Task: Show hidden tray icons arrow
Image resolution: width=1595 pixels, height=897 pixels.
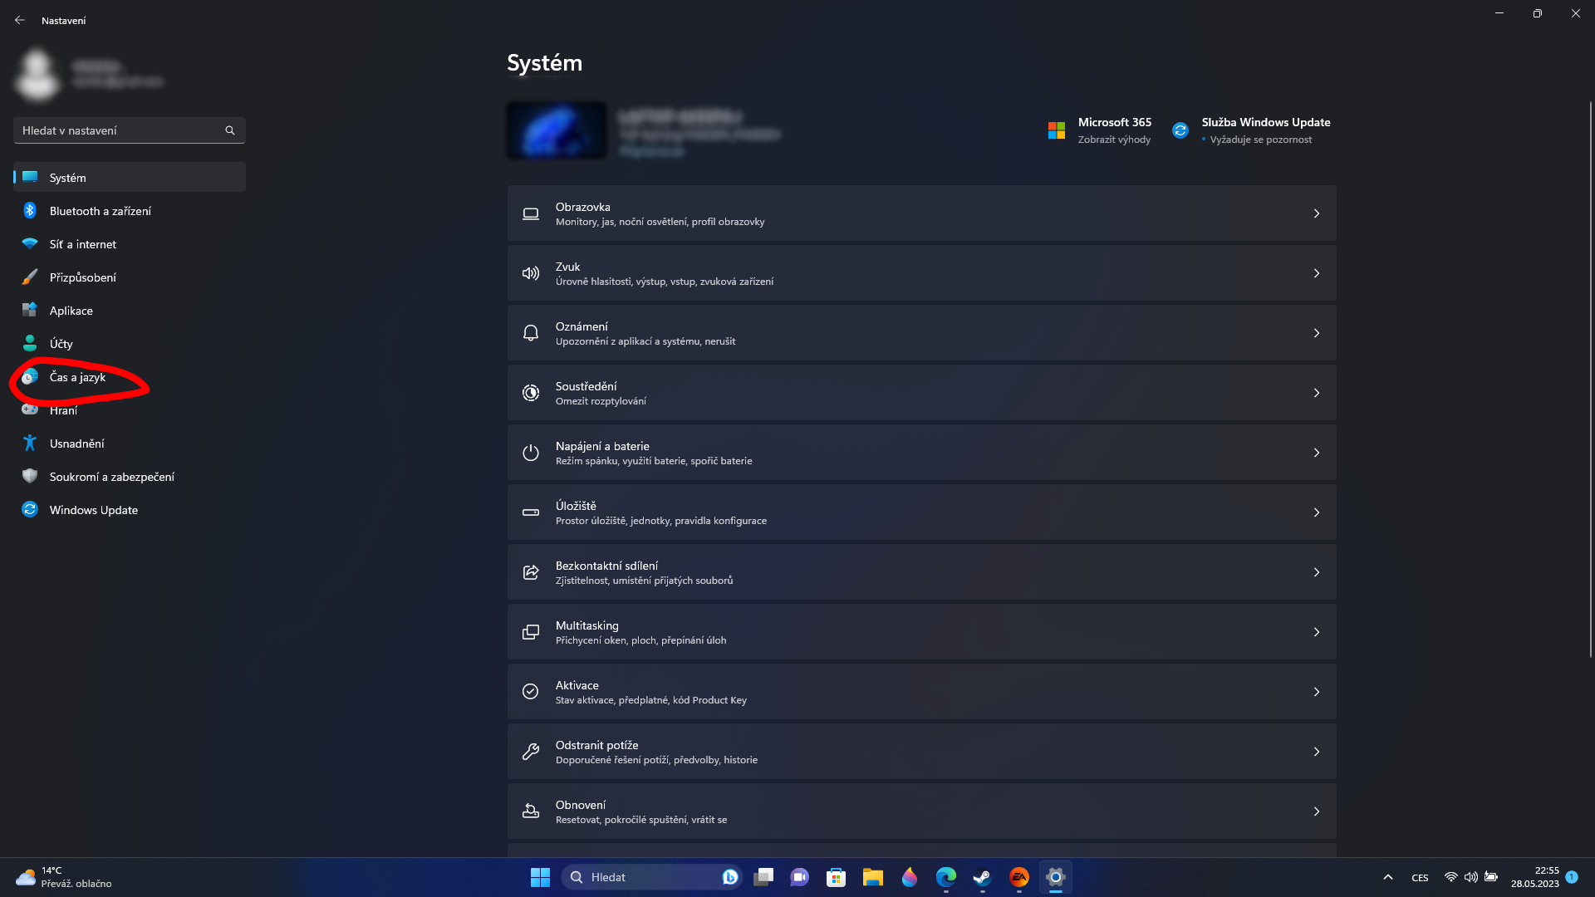Action: tap(1387, 877)
